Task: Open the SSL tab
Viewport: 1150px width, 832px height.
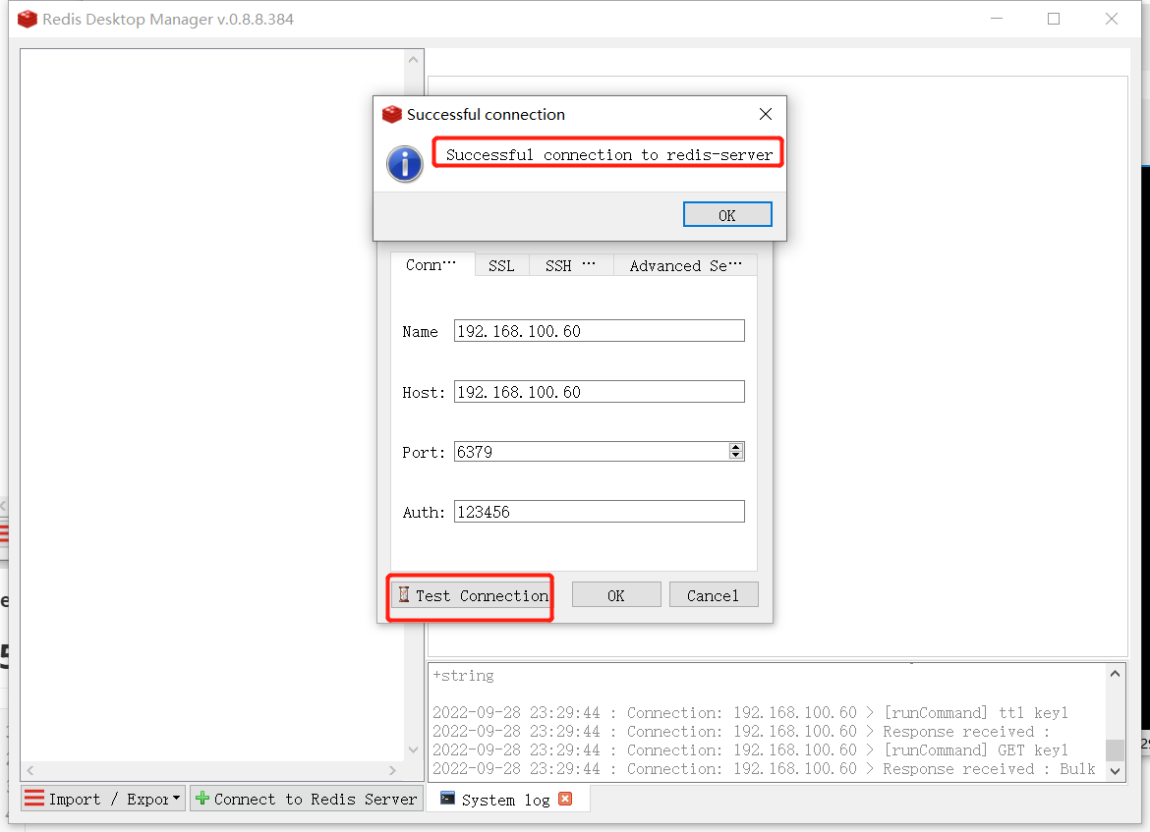Action: (501, 265)
